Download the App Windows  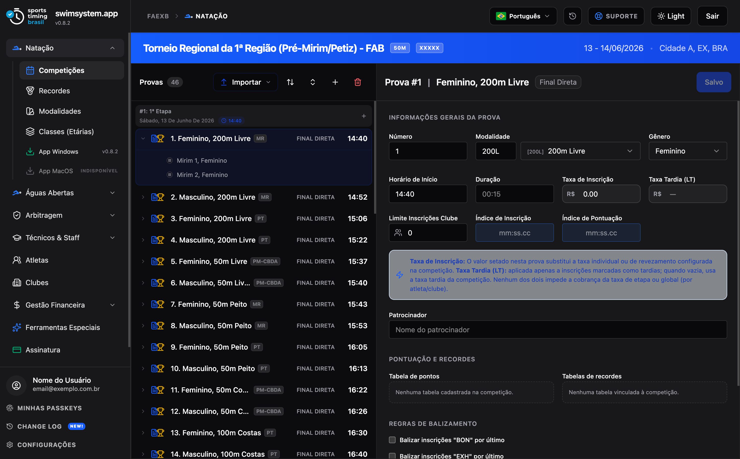coord(72,151)
